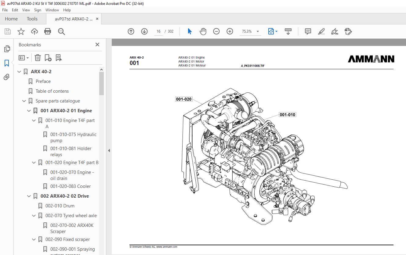Click the Save file icon
The height and width of the screenshot is (255, 406).
click(8, 31)
